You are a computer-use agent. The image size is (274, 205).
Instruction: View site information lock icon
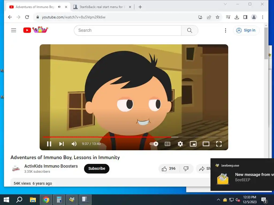point(37,17)
